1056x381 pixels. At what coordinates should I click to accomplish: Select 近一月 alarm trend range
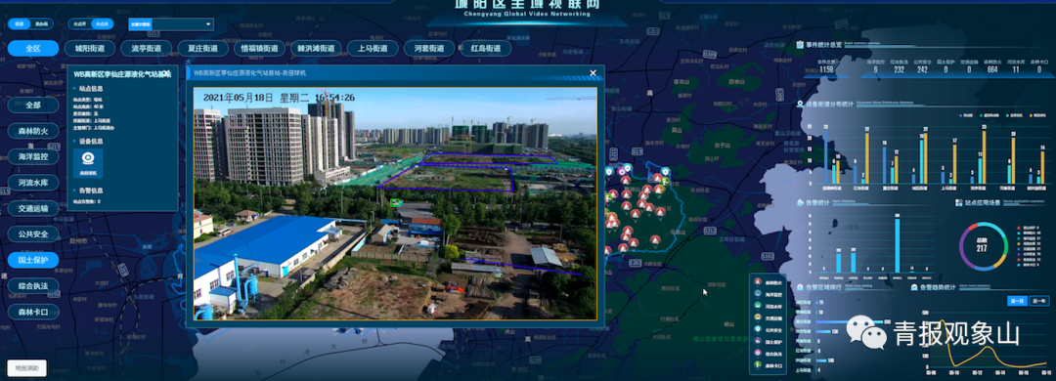point(1017,301)
